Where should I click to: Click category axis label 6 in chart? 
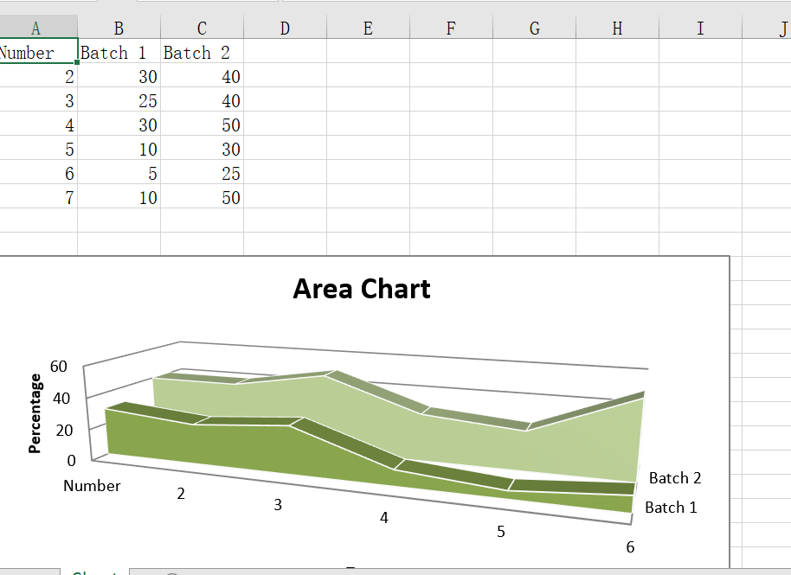tap(630, 547)
